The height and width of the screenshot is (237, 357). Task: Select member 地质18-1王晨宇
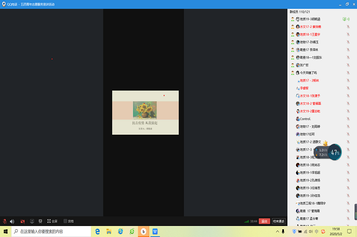pyautogui.click(x=322, y=34)
